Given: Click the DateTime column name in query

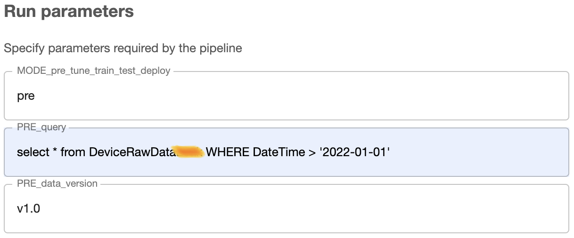Looking at the screenshot, I should pos(279,152).
